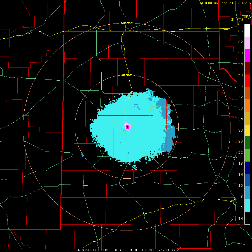The width and height of the screenshot is (252, 252).
Task: Click the KLBB station identifier text
Action: pyautogui.click(x=134, y=250)
